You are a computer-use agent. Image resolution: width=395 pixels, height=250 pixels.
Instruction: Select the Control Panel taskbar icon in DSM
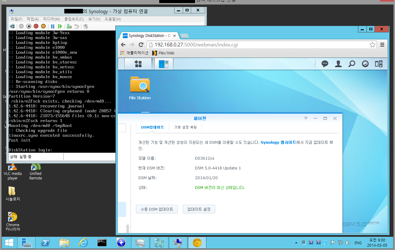[x=164, y=64]
